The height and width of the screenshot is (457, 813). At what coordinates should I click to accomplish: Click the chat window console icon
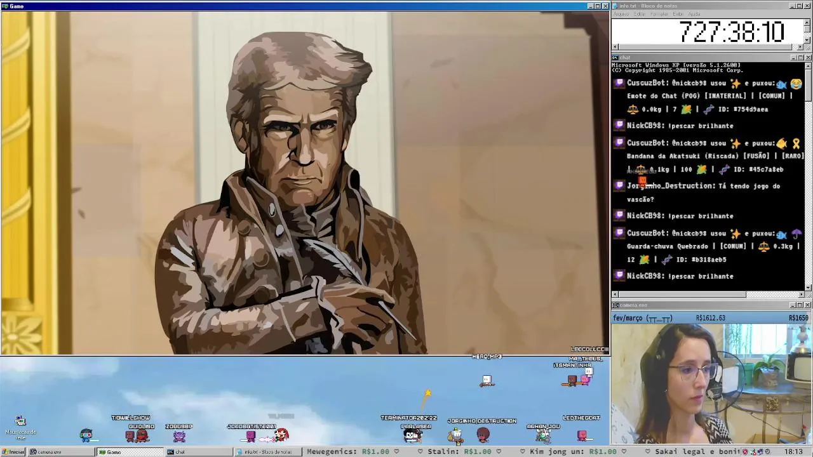(615, 58)
